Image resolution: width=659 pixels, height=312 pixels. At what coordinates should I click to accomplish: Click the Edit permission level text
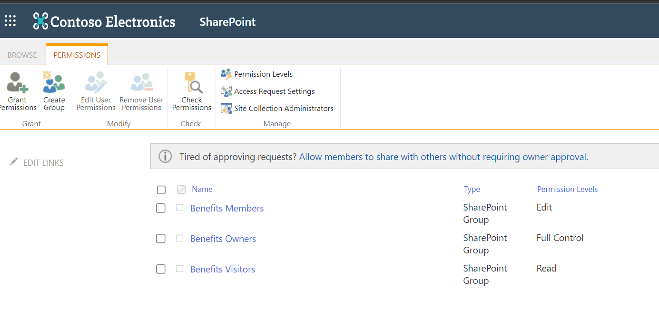pyautogui.click(x=544, y=207)
